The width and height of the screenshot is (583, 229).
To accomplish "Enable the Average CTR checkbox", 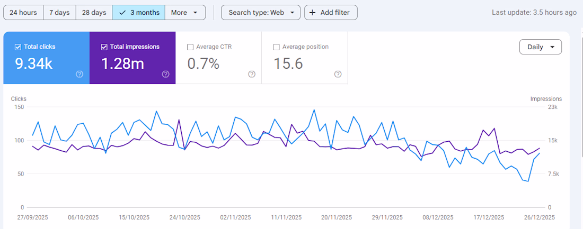I will click(x=190, y=47).
